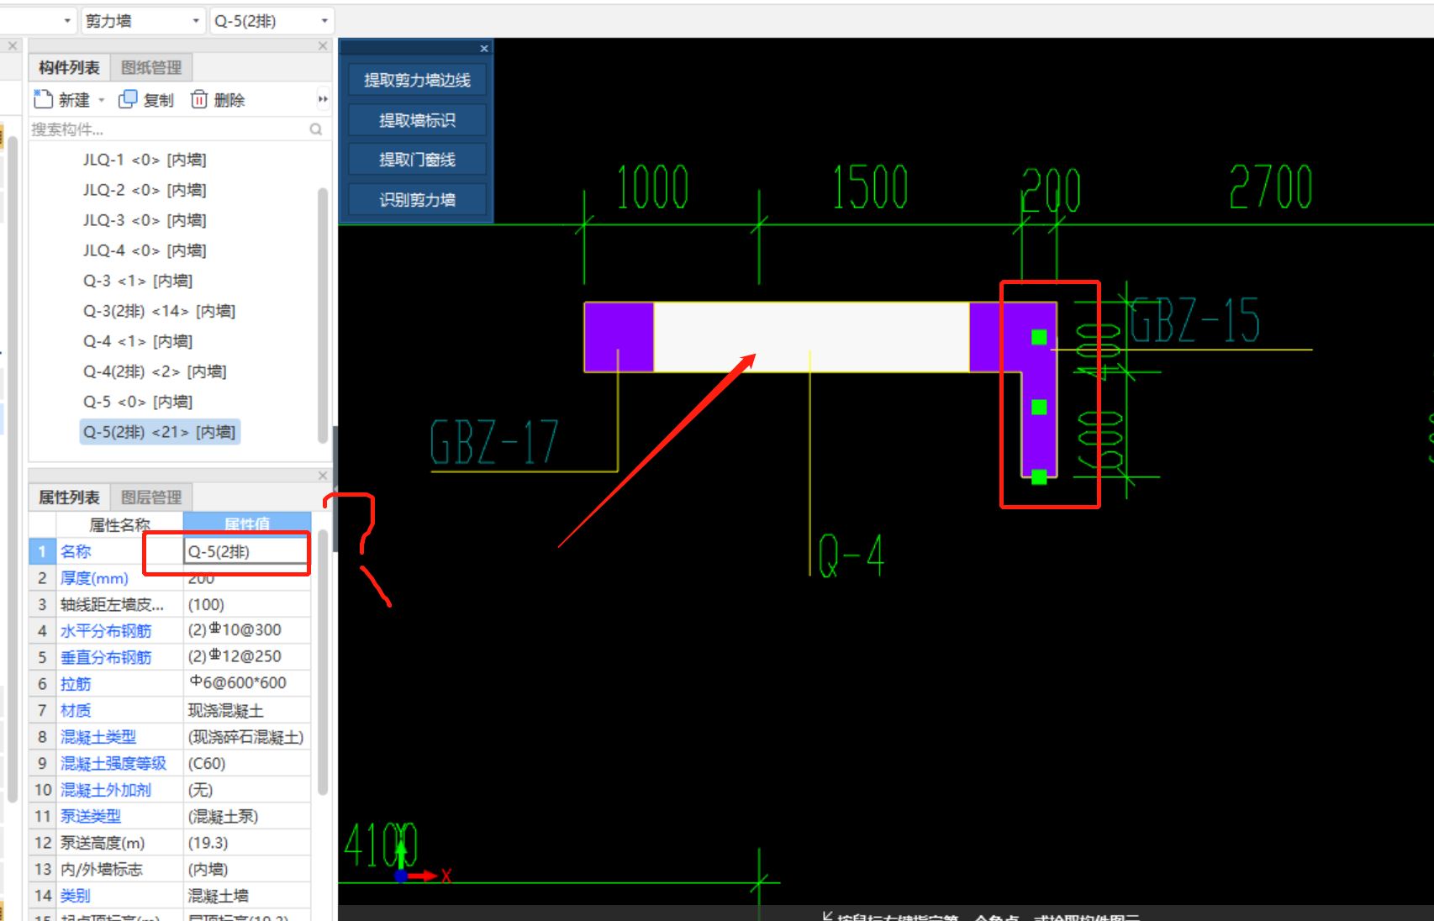The width and height of the screenshot is (1434, 921).
Task: Select JLQ-3 <0> [内墙] in list
Action: tap(145, 220)
